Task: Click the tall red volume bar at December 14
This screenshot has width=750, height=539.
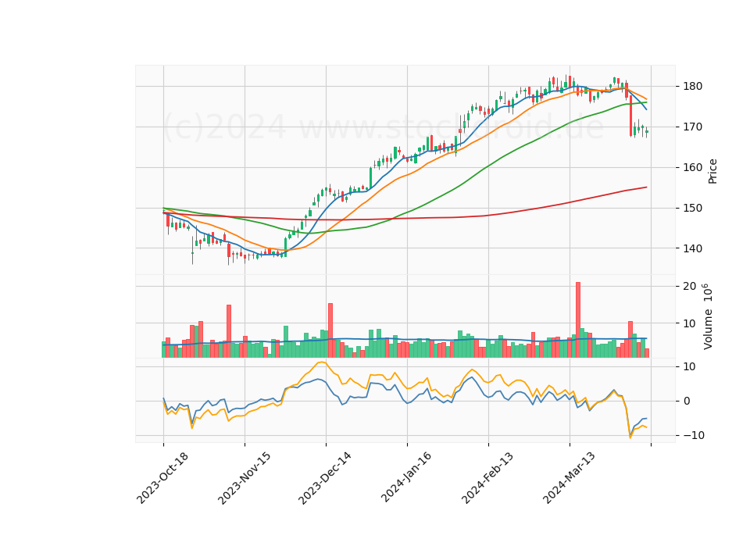Action: click(x=330, y=330)
